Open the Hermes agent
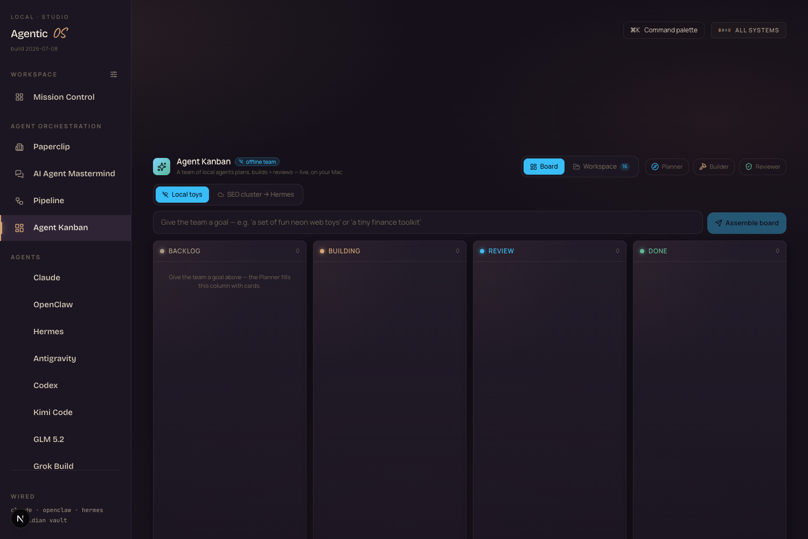This screenshot has width=808, height=539. (65, 331)
